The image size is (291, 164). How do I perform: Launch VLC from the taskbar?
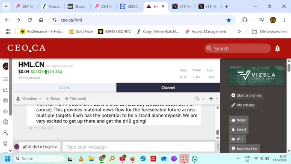(81, 158)
